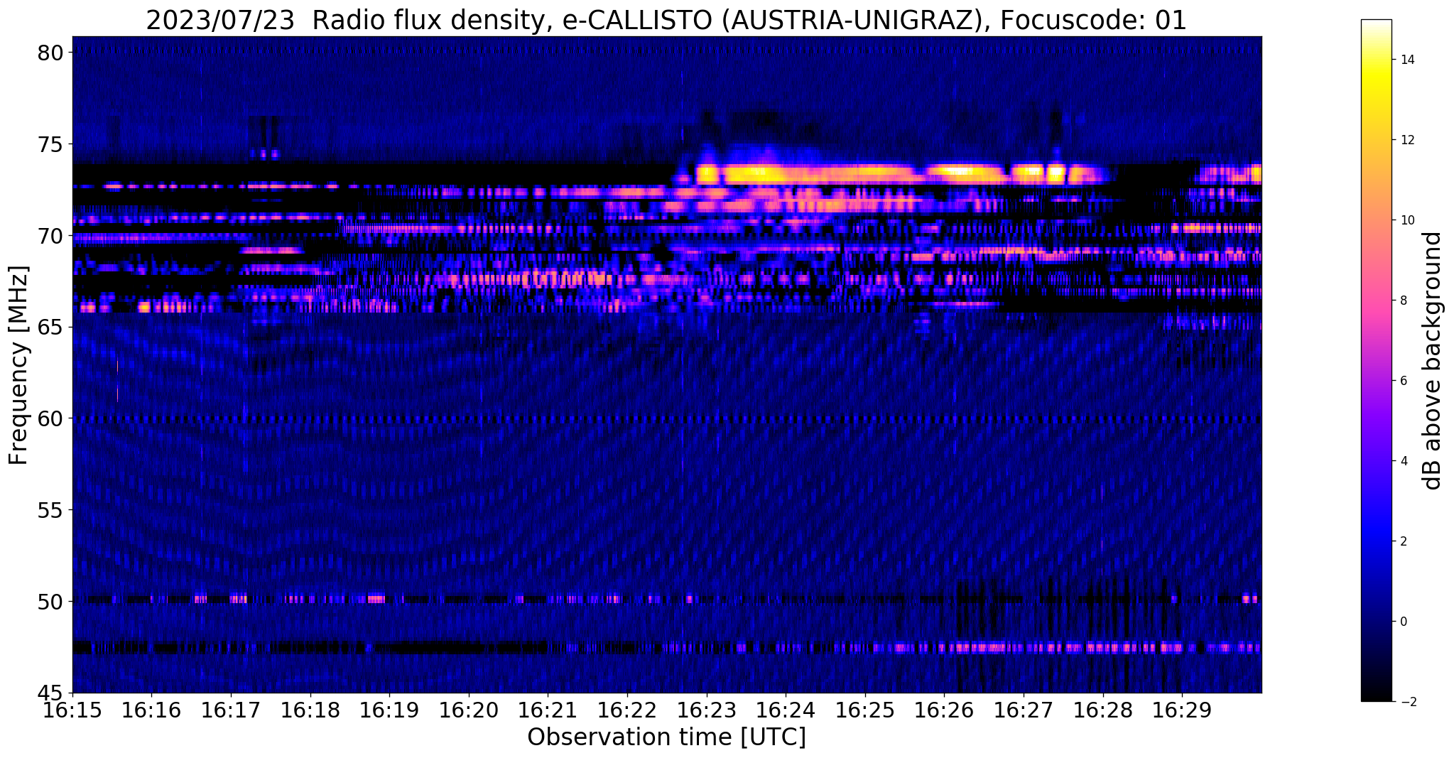
Task: Click the 16:17 time tick label
Action: (231, 710)
